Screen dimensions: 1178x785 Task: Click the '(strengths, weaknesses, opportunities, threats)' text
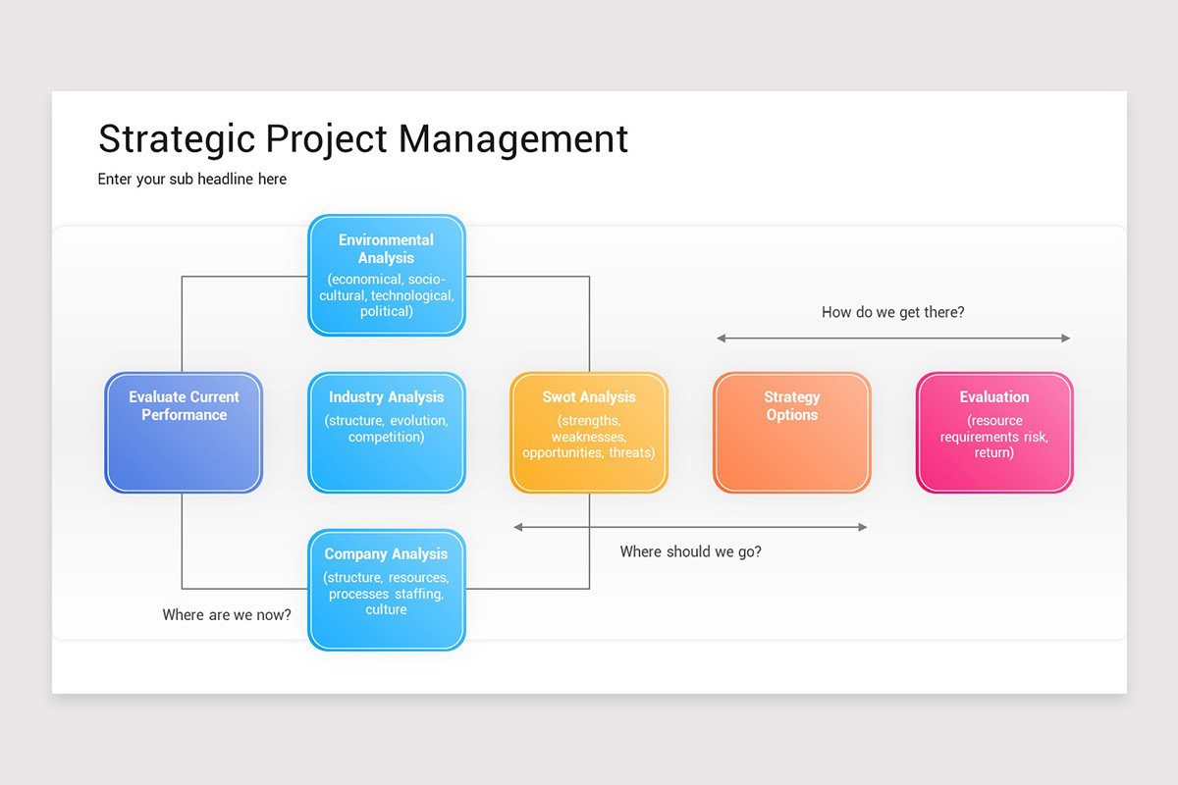coord(588,438)
